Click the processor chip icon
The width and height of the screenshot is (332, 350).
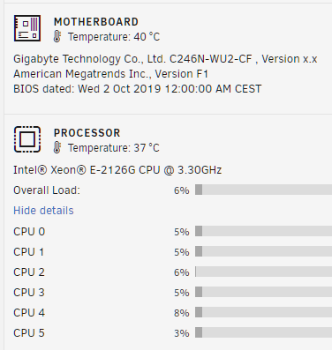(27, 139)
